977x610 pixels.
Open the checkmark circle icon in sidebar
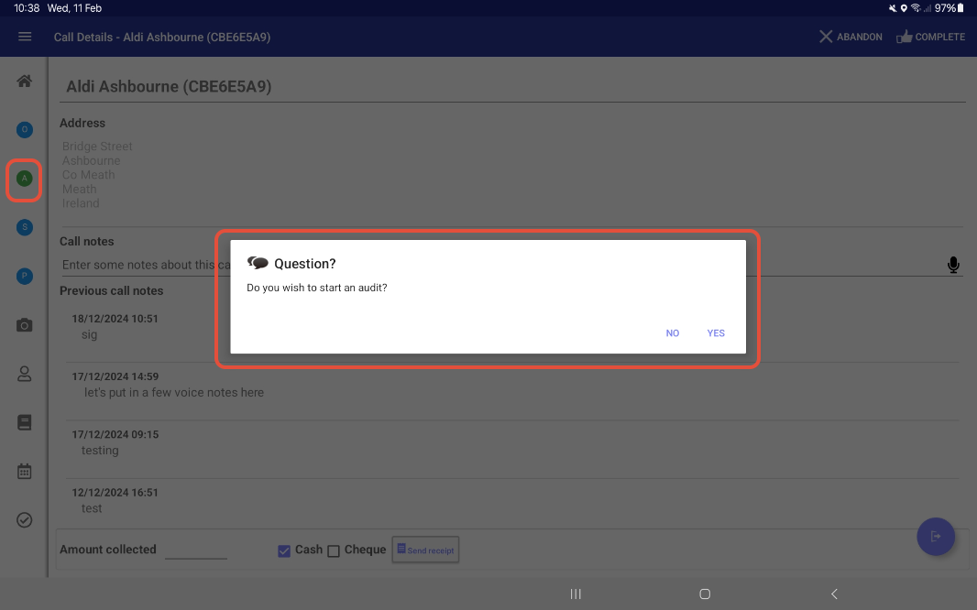tap(25, 519)
